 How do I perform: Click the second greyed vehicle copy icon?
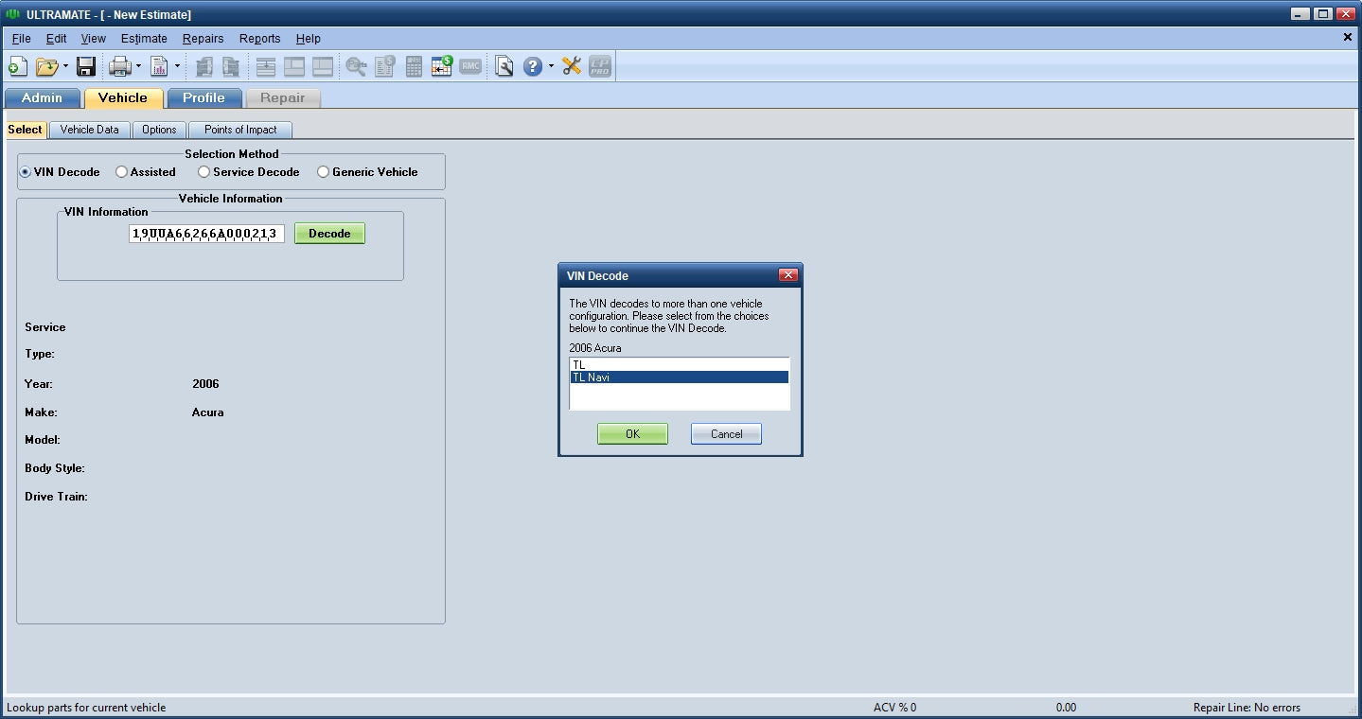click(x=230, y=66)
